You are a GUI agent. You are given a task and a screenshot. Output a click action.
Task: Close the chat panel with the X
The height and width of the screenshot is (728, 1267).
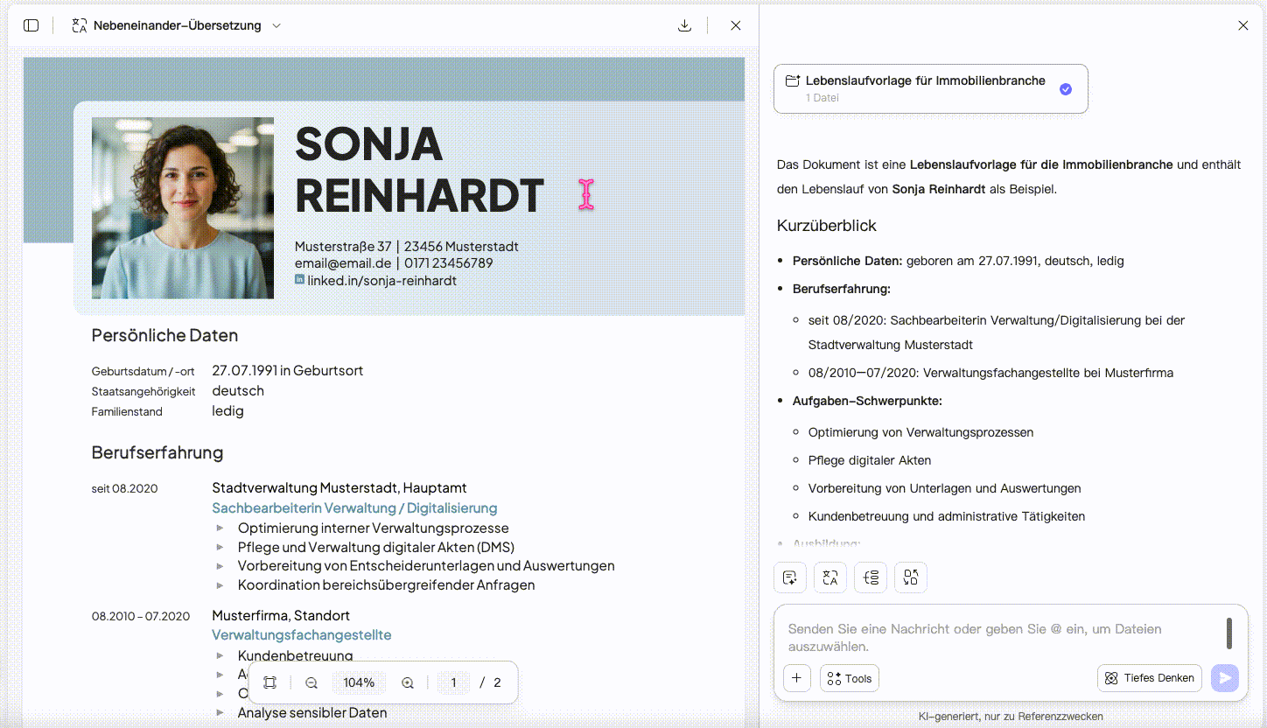coord(1243,25)
